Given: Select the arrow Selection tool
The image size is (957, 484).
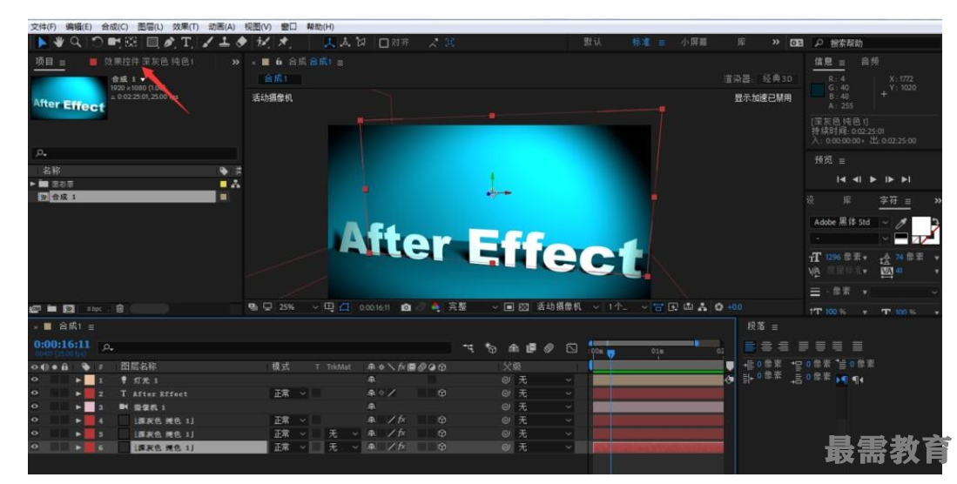Looking at the screenshot, I should pyautogui.click(x=42, y=42).
